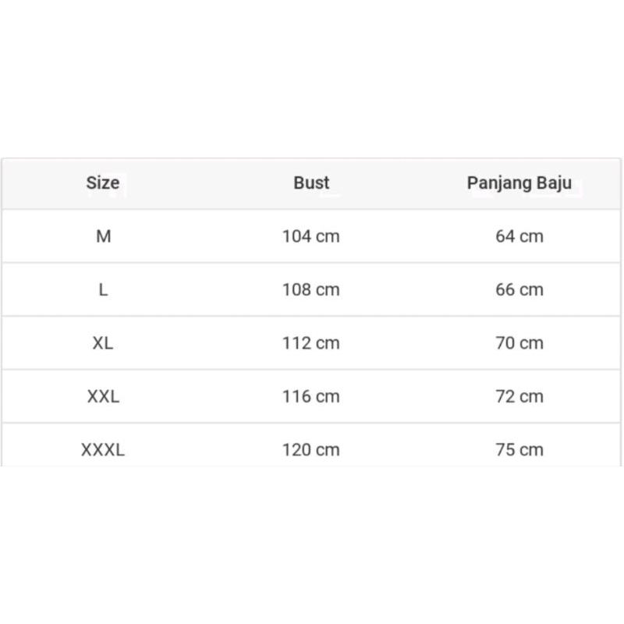Screen dimensions: 624x624
Task: Select the XXXL size cell
Action: coord(103,449)
